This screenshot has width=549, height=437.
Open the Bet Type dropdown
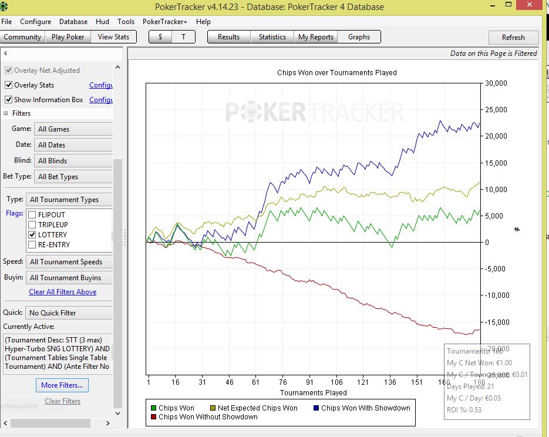point(73,176)
